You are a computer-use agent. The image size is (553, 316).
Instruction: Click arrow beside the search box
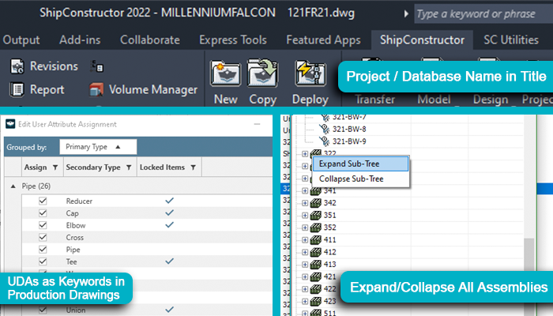[406, 13]
